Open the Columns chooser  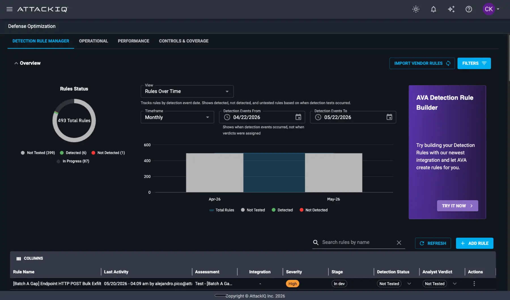[30, 259]
